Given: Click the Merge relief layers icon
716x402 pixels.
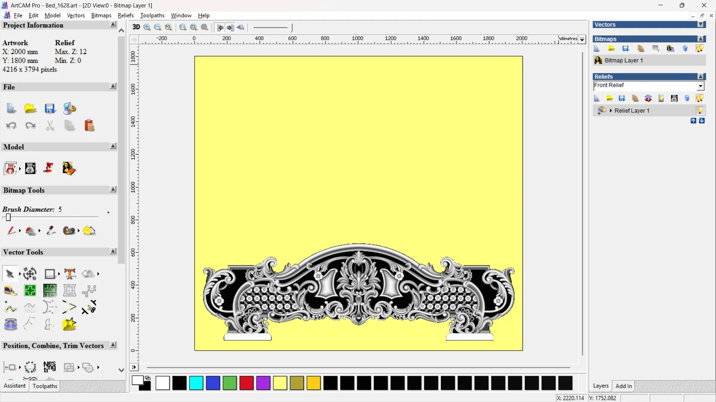Looking at the screenshot, I should (648, 98).
